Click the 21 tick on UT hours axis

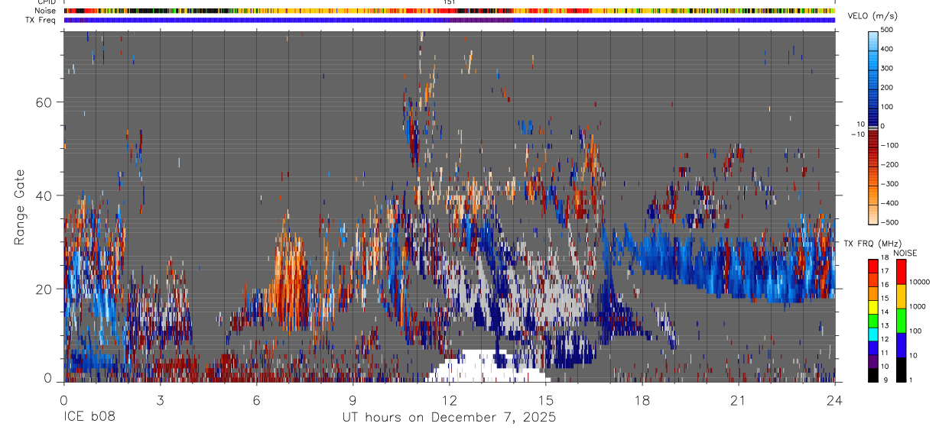pyautogui.click(x=738, y=399)
